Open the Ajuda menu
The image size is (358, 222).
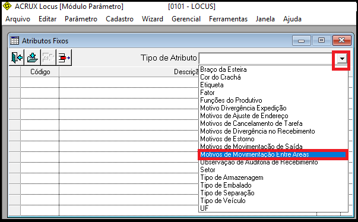(292, 19)
